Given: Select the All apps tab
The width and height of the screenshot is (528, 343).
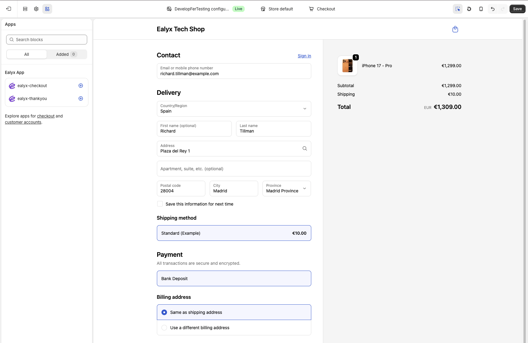Looking at the screenshot, I should pyautogui.click(x=27, y=54).
